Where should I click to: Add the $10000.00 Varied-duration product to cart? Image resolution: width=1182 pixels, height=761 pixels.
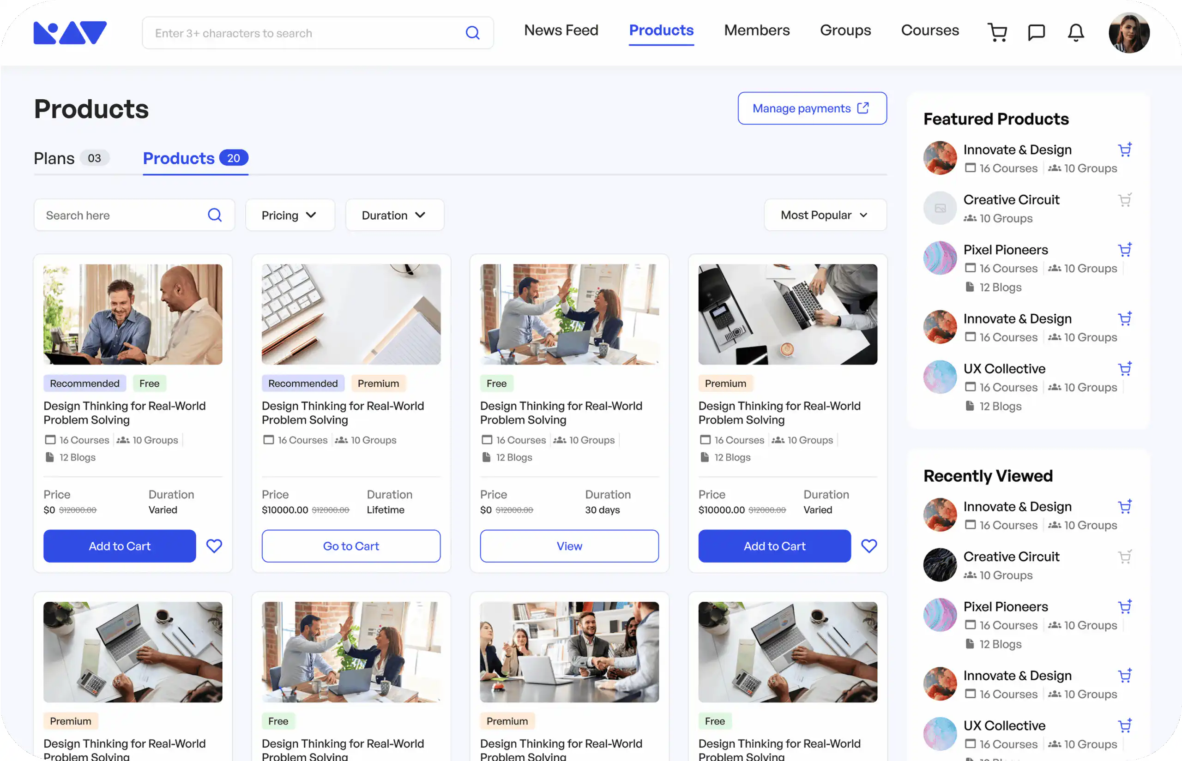775,546
